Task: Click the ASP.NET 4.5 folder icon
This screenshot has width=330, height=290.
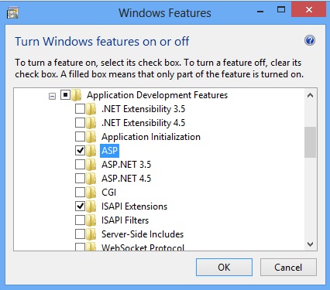Action: pos(91,179)
